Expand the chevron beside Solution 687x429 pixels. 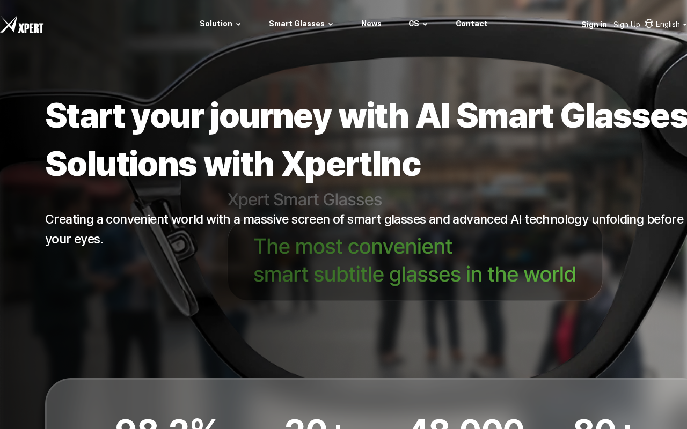tap(238, 24)
